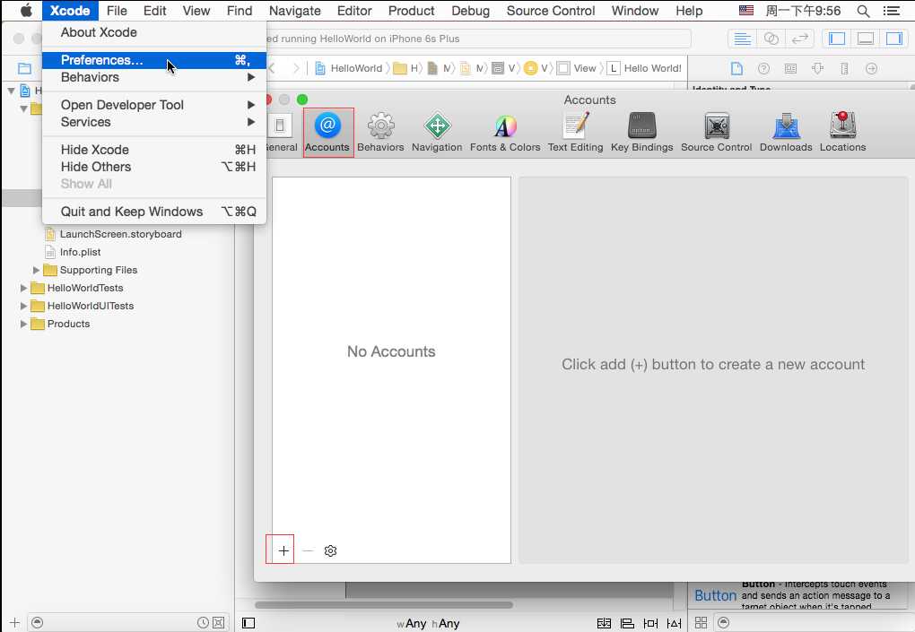Screen dimensions: 915x632
Task: Switch object library to grid view
Action: point(701,623)
